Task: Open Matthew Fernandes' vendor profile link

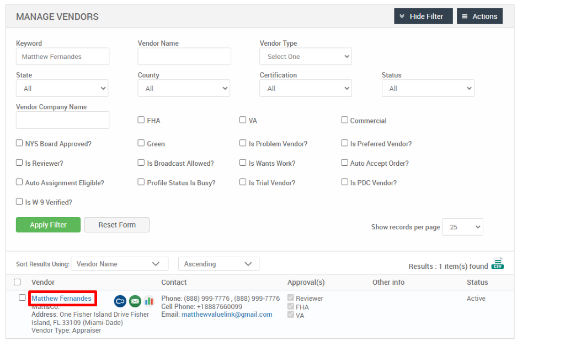Action: click(62, 298)
